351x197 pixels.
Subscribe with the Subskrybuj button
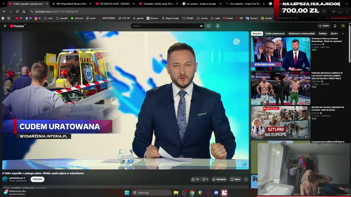[x=37, y=179]
